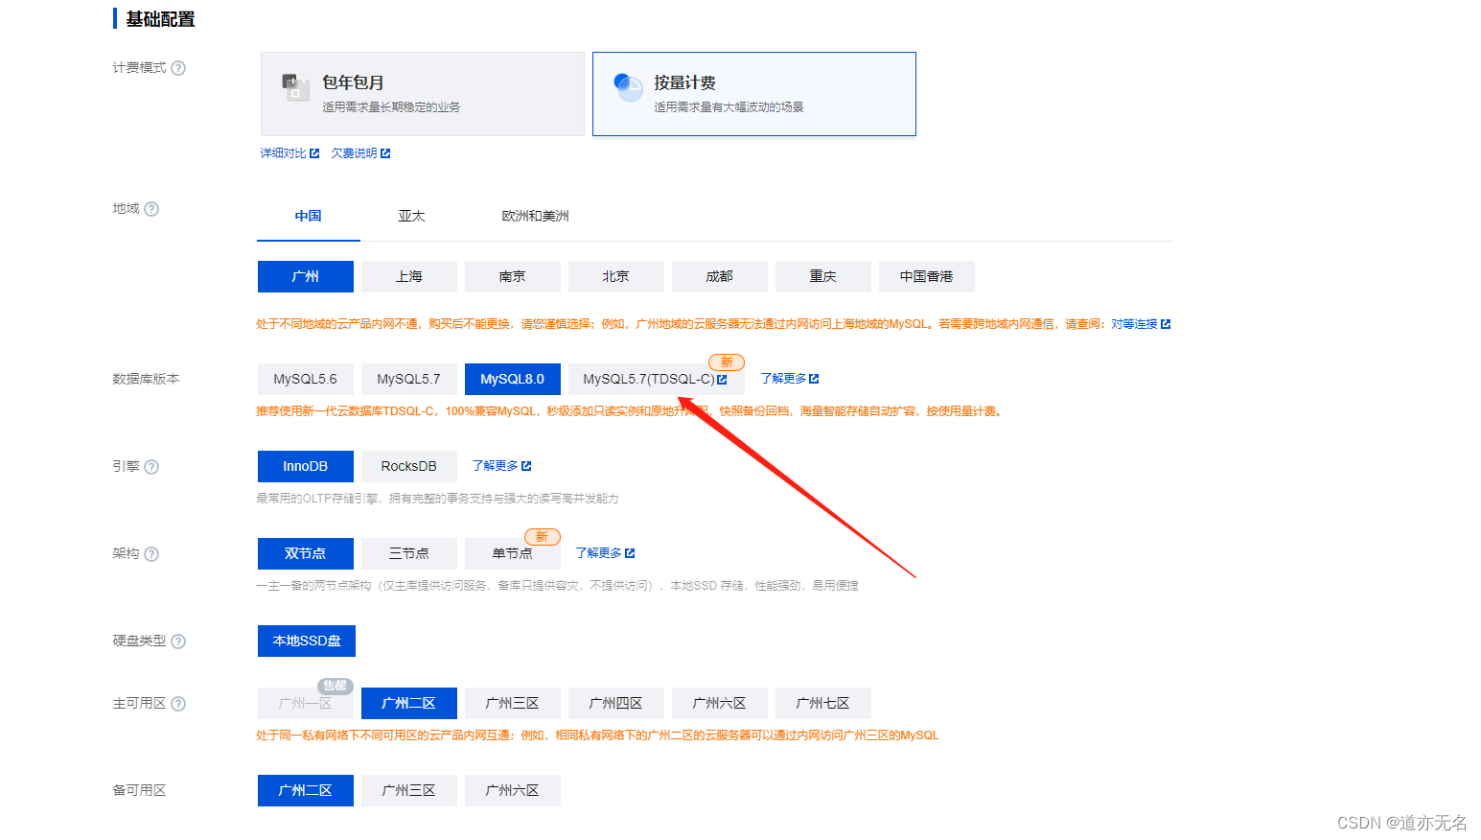Select 包年包月 billing mode card
This screenshot has height=840, width=1481.
(x=423, y=94)
